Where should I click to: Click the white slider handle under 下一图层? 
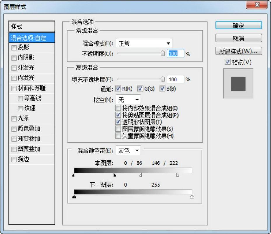click(192, 197)
